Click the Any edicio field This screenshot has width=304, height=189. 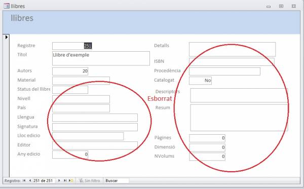coord(70,155)
